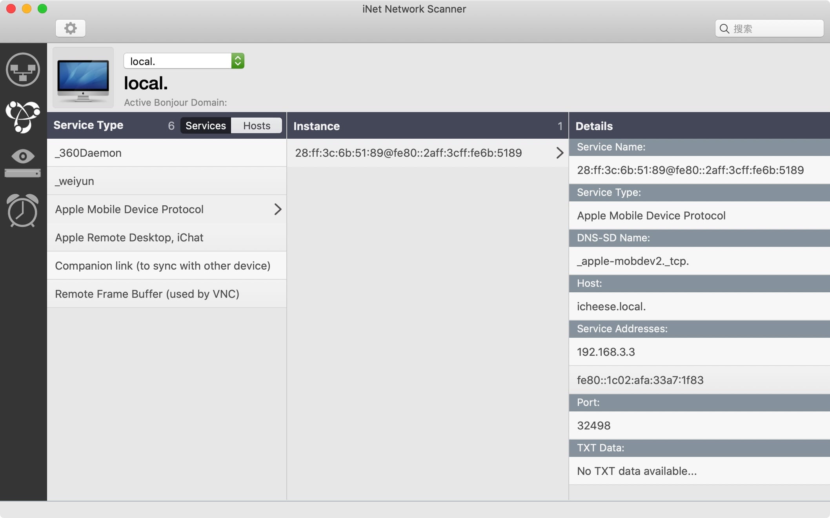Click the yellow minimize window button
Viewport: 830px width, 518px height.
27,9
